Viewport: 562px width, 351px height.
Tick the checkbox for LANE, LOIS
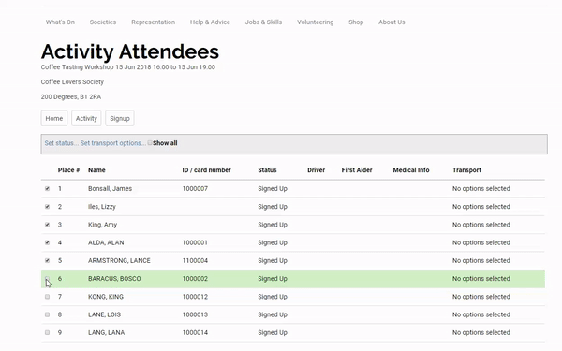pyautogui.click(x=48, y=314)
